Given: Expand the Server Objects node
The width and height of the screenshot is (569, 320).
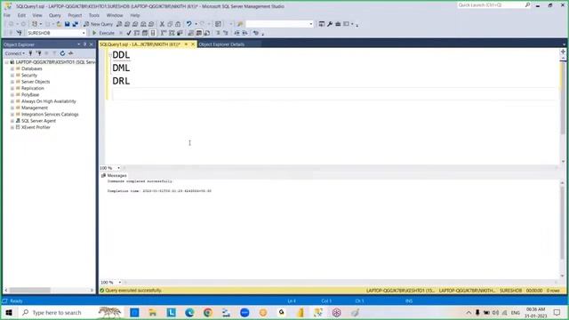Looking at the screenshot, I should click(x=12, y=82).
